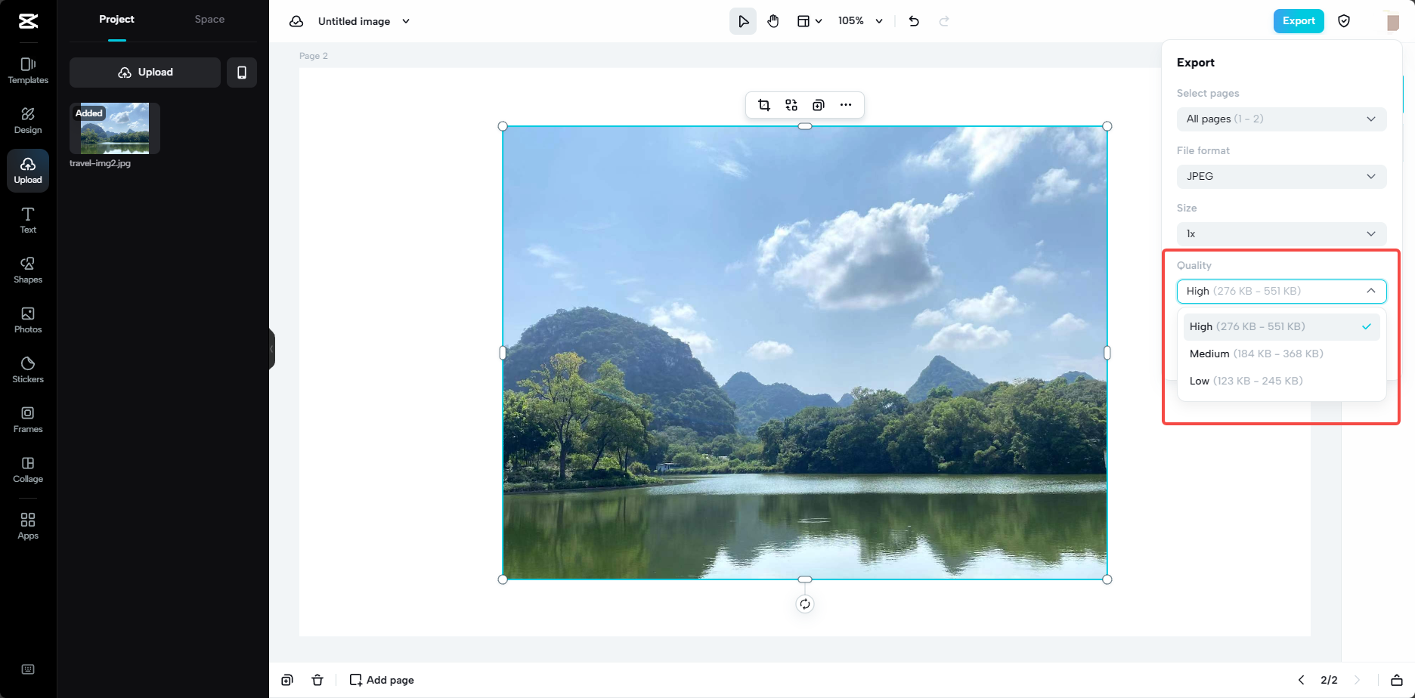
Task: Click the 2/2 page indicator
Action: coord(1329,680)
